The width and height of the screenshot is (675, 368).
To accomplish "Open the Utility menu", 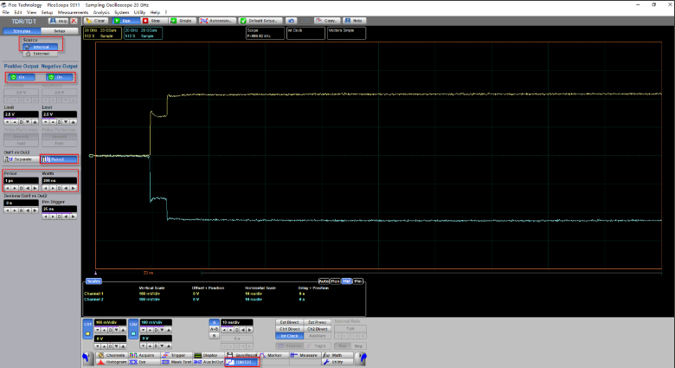I will click(x=139, y=12).
